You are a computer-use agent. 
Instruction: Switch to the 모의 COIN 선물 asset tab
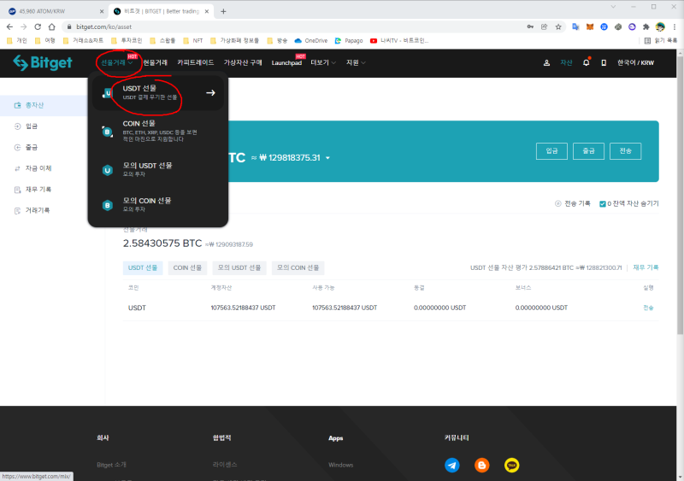[298, 267]
